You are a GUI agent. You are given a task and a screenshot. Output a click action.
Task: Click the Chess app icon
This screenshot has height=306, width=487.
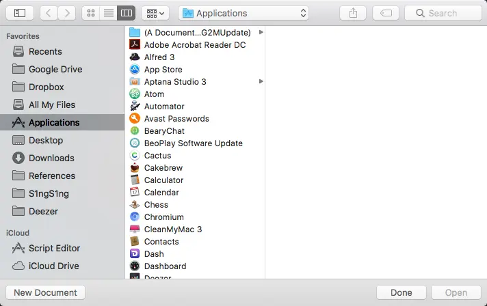(x=135, y=205)
